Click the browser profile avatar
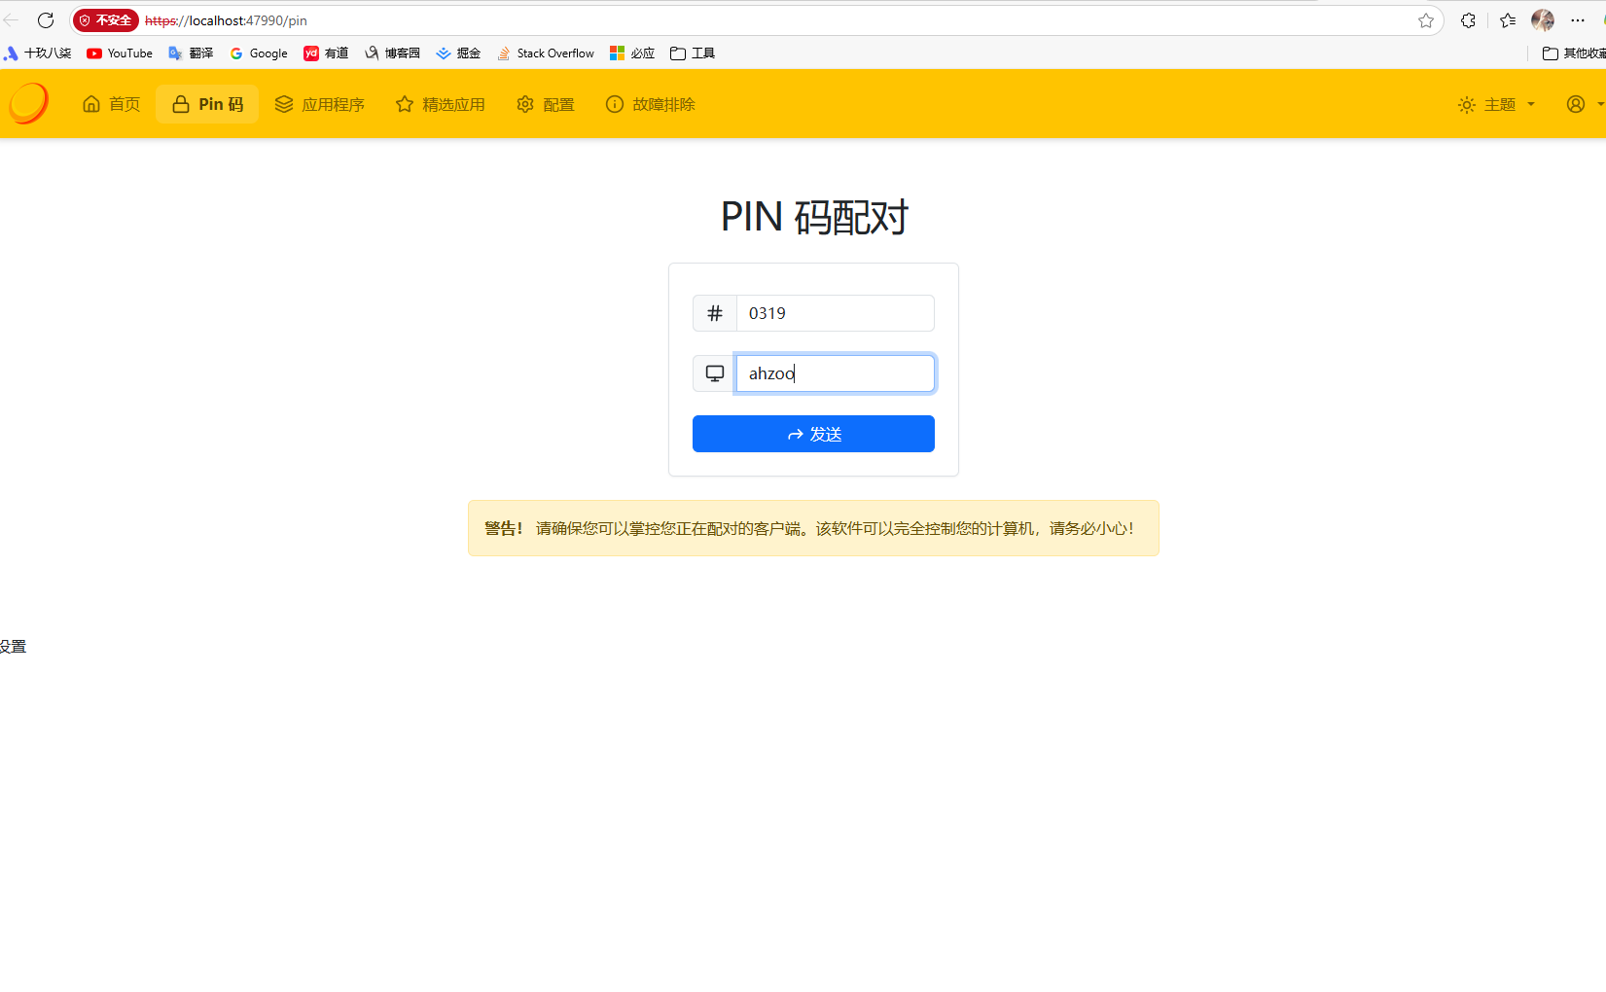The image size is (1606, 992). point(1543,20)
